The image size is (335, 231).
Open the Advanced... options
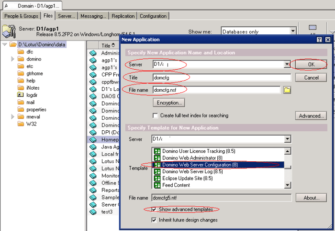(x=311, y=115)
